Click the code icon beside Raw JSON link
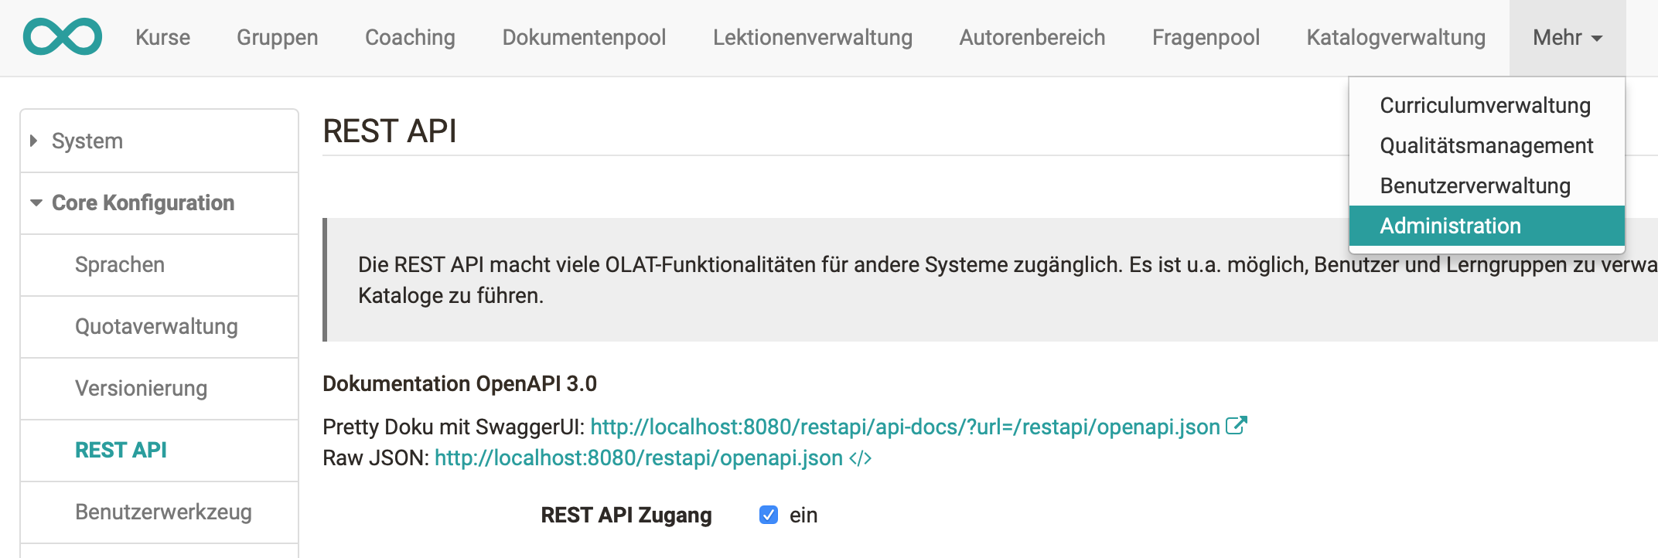1658x558 pixels. point(859,458)
